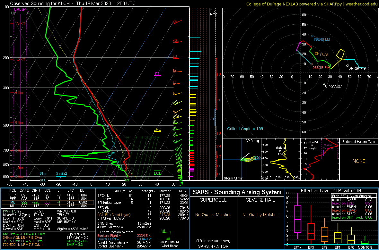Click the Effective Layer STP (with CIN) title
379x250 pixels.
331,191
